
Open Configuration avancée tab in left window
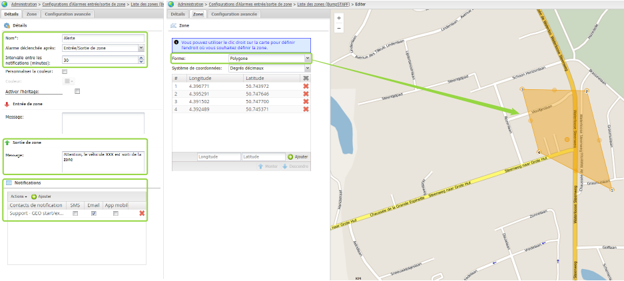point(68,15)
